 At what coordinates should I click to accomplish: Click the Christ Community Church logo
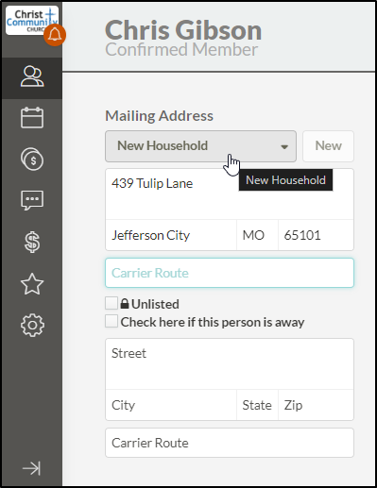(31, 21)
